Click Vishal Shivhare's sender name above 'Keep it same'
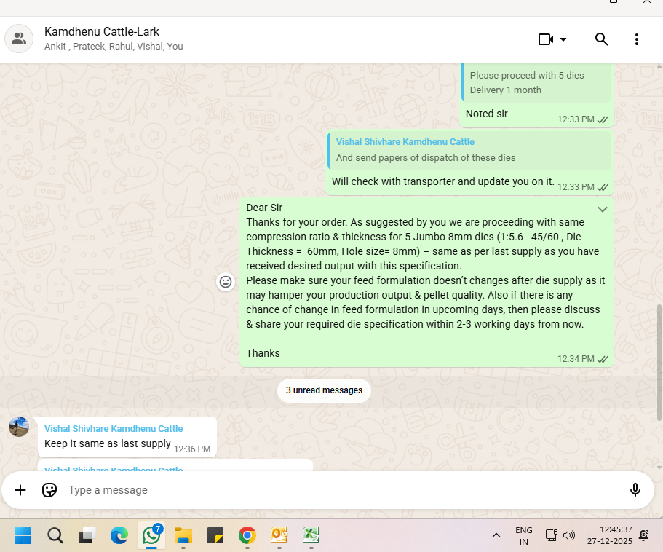The height and width of the screenshot is (552, 663). coord(114,429)
